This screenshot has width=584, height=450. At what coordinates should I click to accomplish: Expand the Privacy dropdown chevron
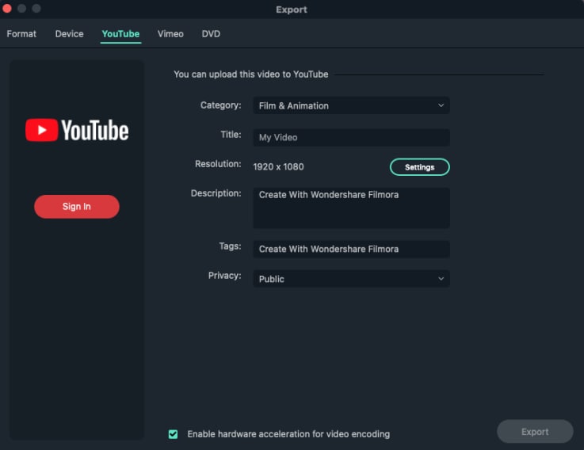coord(441,279)
